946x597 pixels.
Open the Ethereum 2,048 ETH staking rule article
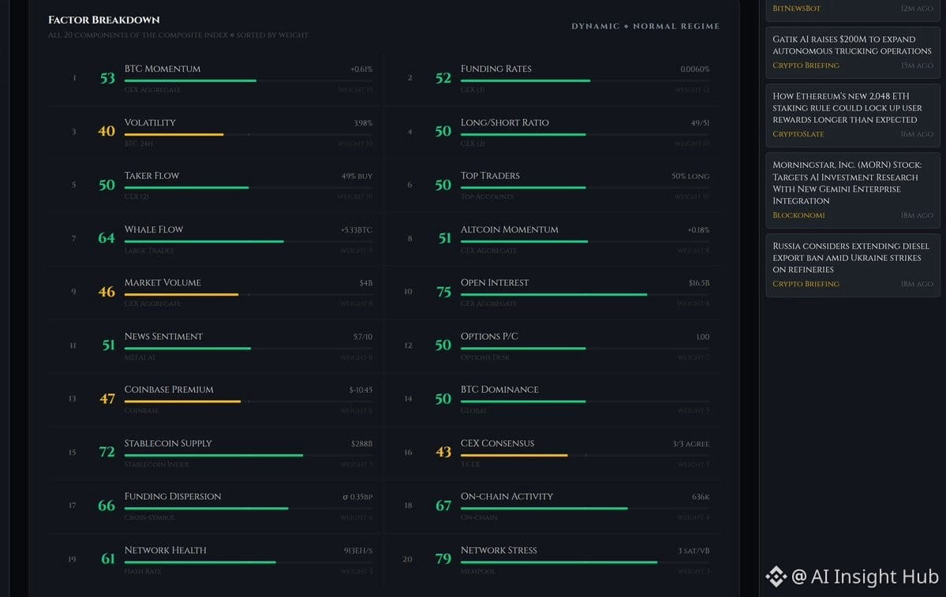[x=852, y=115]
